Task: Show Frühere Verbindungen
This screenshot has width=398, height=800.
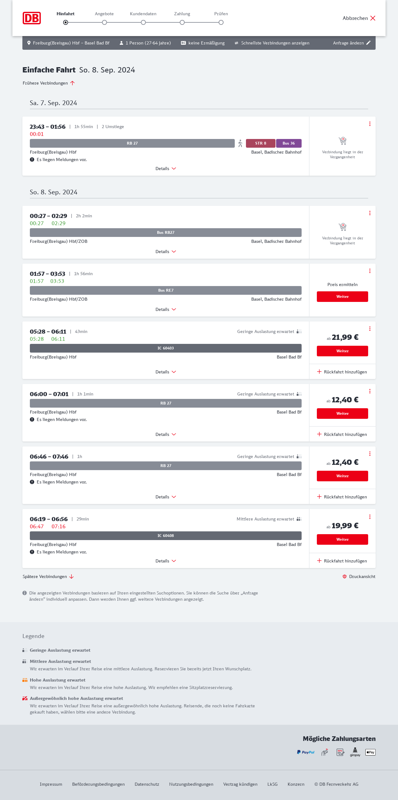Action: [49, 83]
